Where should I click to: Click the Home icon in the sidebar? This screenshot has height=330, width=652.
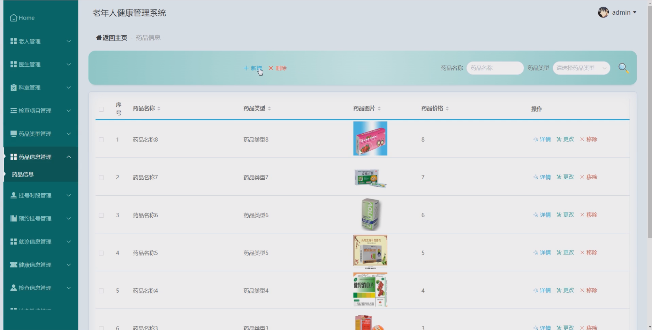(14, 18)
